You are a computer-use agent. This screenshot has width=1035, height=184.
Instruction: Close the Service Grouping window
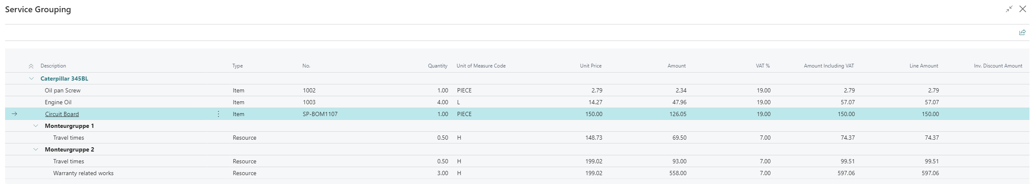click(1023, 9)
